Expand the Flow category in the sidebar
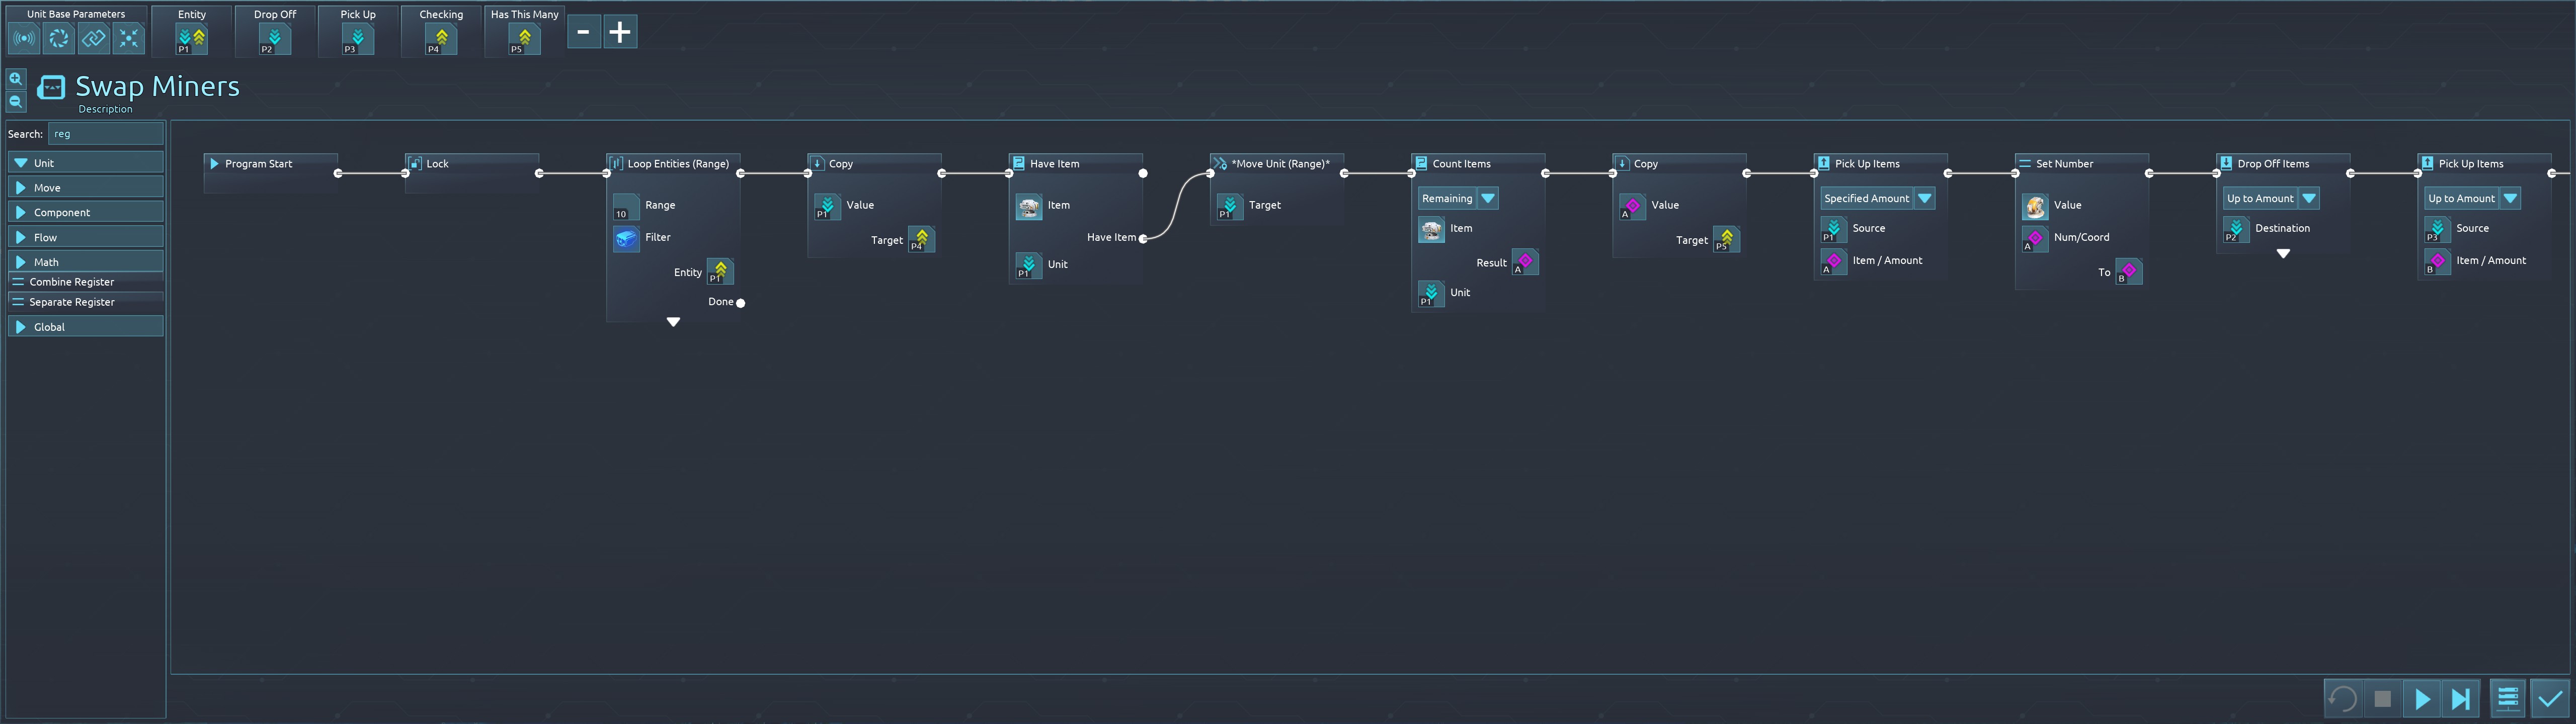Image resolution: width=2576 pixels, height=724 pixels. [x=85, y=237]
